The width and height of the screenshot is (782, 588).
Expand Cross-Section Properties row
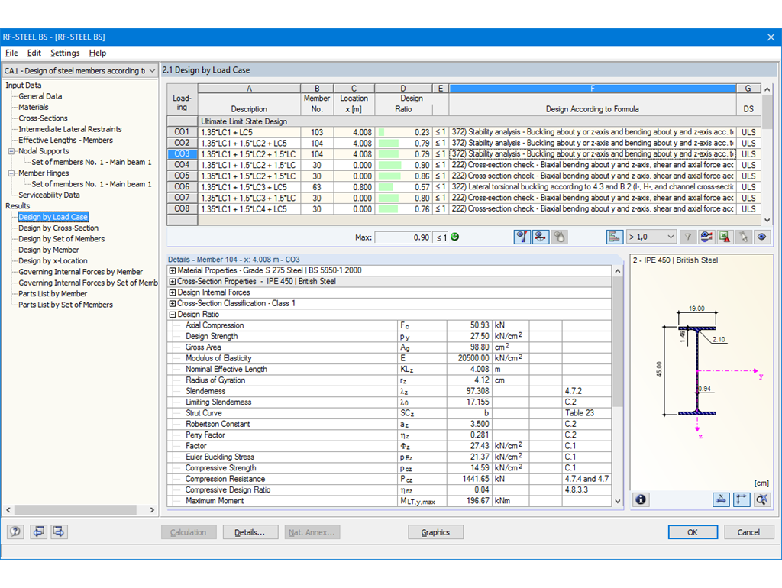173,281
